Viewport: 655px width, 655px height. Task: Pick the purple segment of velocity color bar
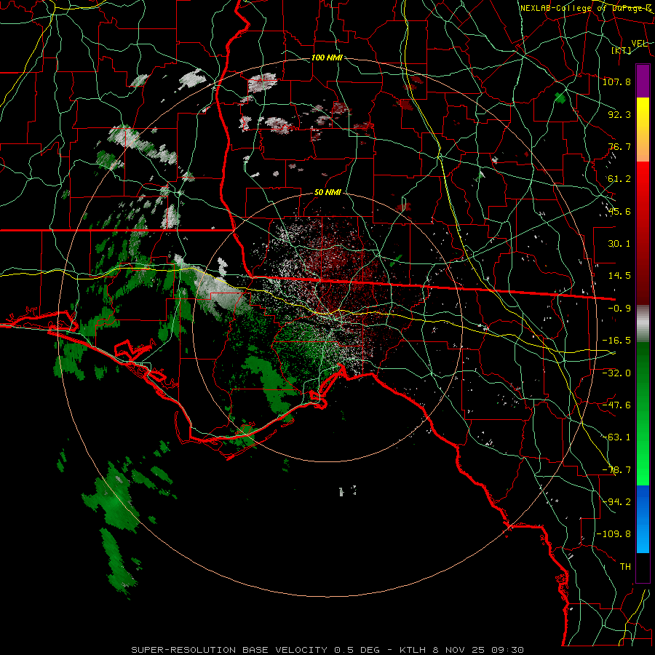coord(643,81)
